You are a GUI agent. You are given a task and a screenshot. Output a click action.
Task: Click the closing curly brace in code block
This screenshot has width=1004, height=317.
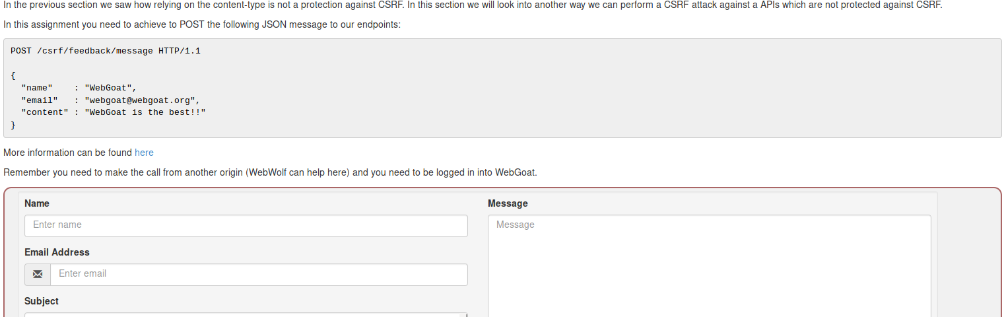click(13, 125)
